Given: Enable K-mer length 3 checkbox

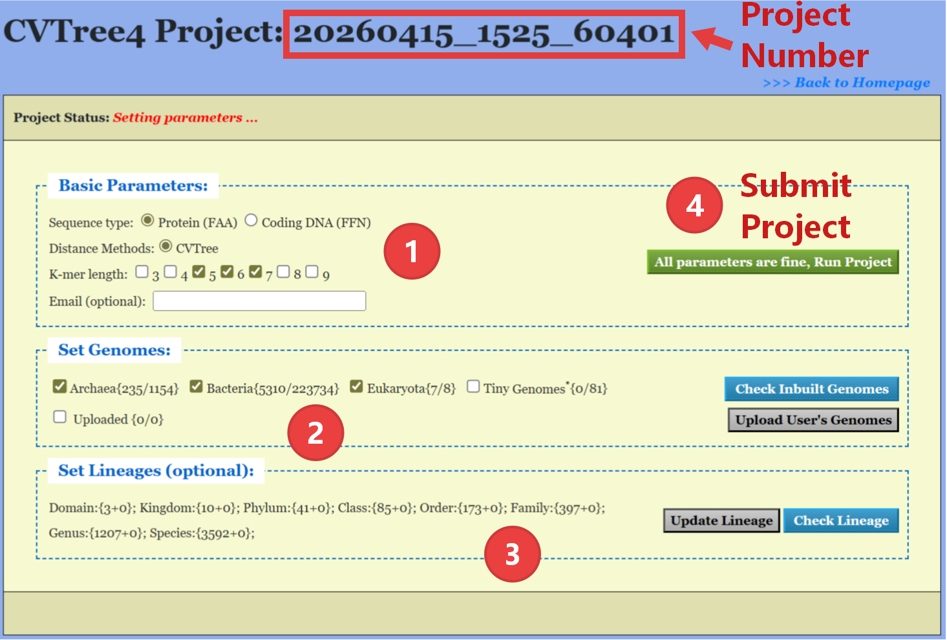Looking at the screenshot, I should pyautogui.click(x=142, y=272).
